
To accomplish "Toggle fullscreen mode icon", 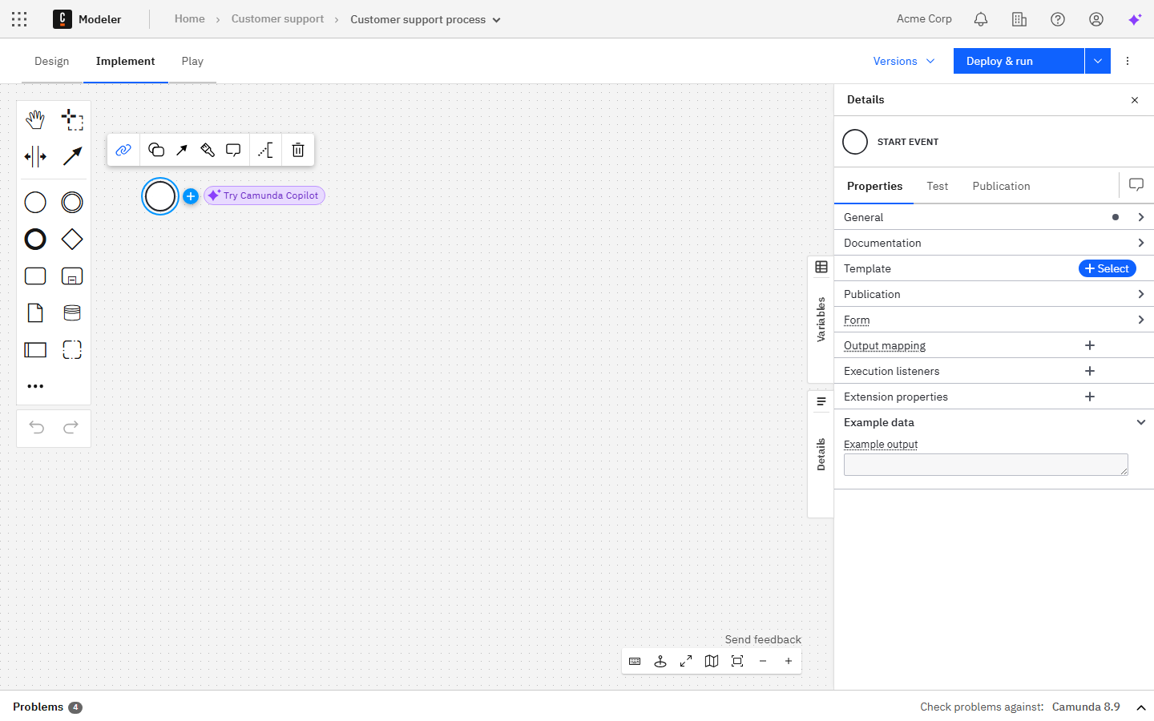I will 686,661.
